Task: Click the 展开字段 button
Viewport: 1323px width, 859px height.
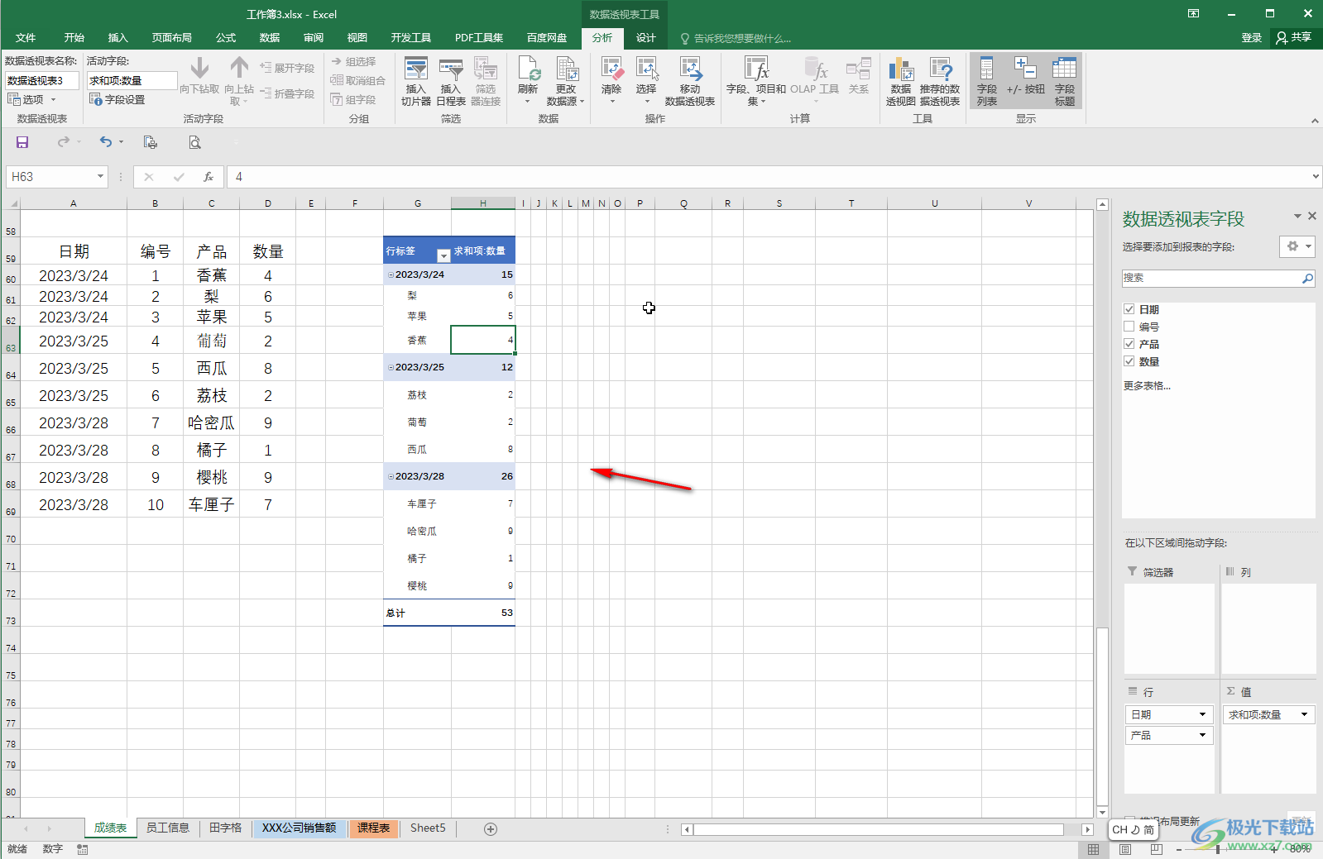Action: 287,68
